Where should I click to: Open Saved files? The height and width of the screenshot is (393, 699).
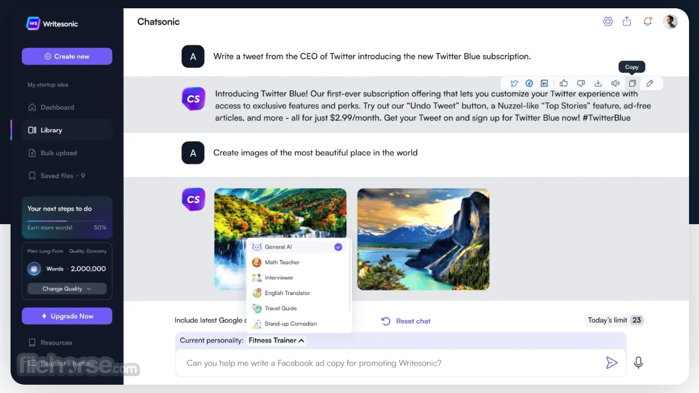point(67,176)
